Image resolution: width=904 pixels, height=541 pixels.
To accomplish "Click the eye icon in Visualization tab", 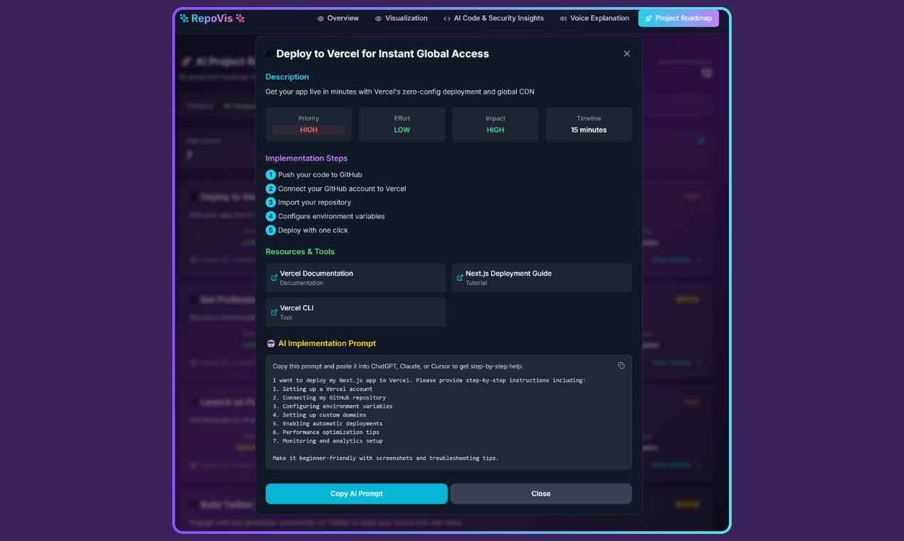I will pos(378,19).
